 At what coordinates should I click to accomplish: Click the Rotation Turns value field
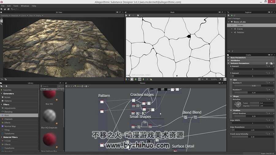click(266, 103)
